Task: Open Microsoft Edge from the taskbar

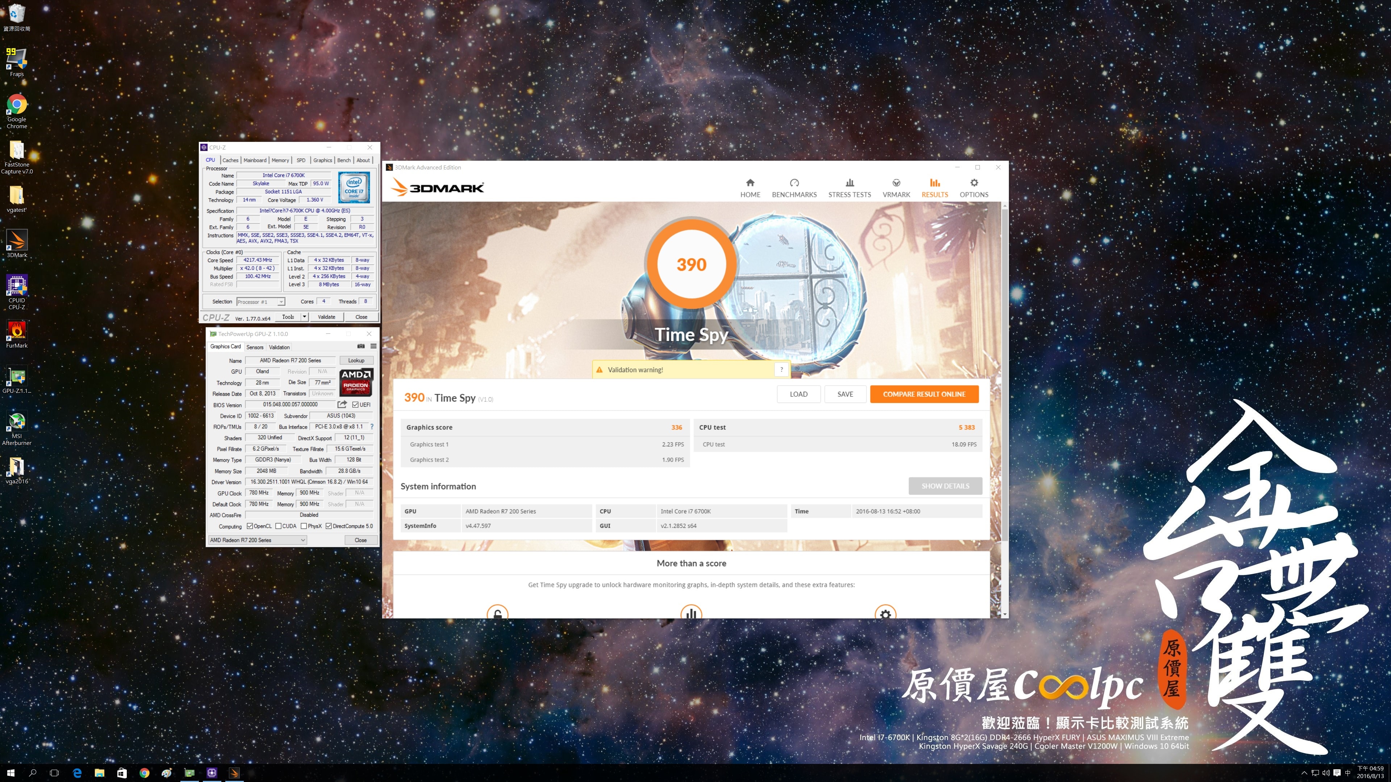Action: (77, 773)
